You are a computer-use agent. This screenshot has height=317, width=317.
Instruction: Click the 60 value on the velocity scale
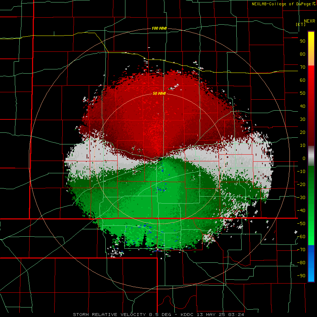pos(303,80)
